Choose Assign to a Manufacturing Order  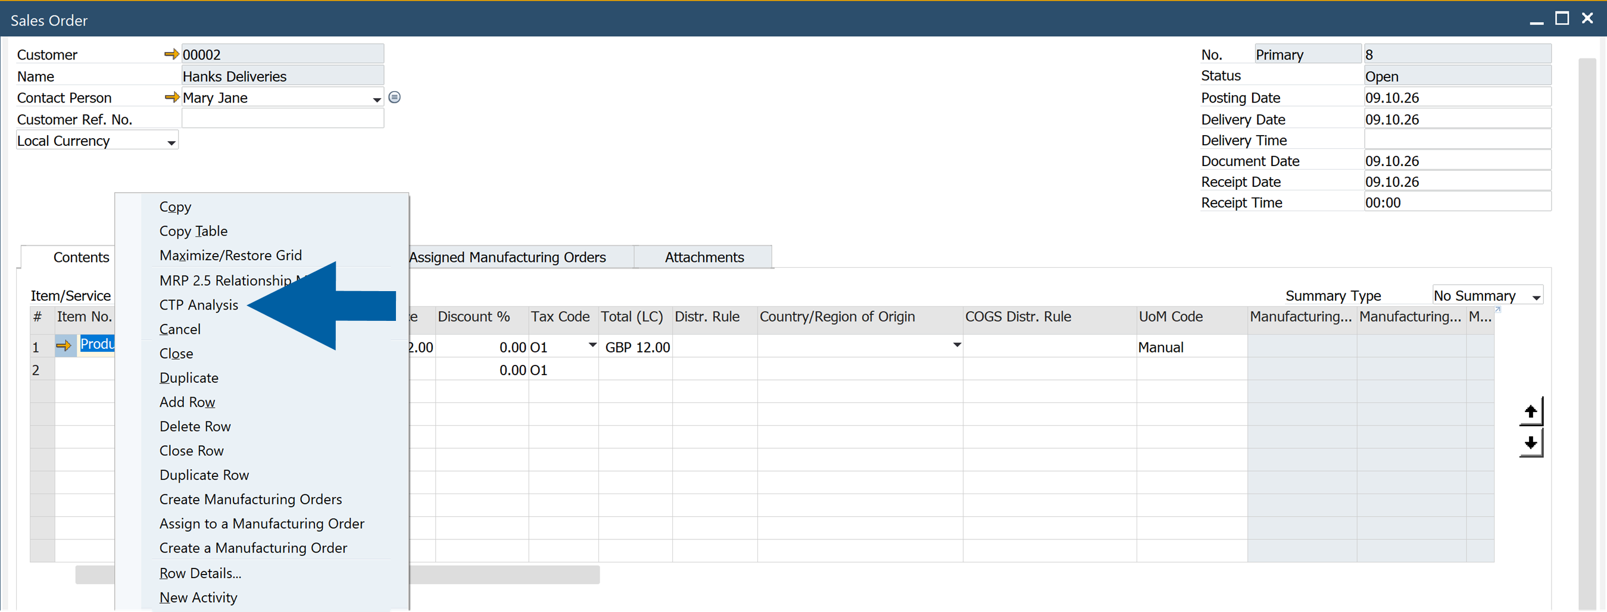tap(262, 524)
